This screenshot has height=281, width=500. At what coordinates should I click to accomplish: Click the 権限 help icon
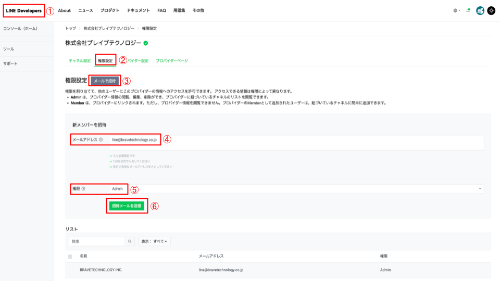(83, 188)
